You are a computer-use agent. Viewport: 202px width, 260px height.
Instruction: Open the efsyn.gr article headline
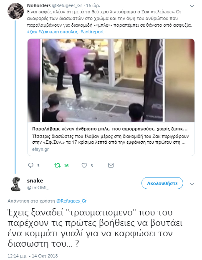[110, 129]
